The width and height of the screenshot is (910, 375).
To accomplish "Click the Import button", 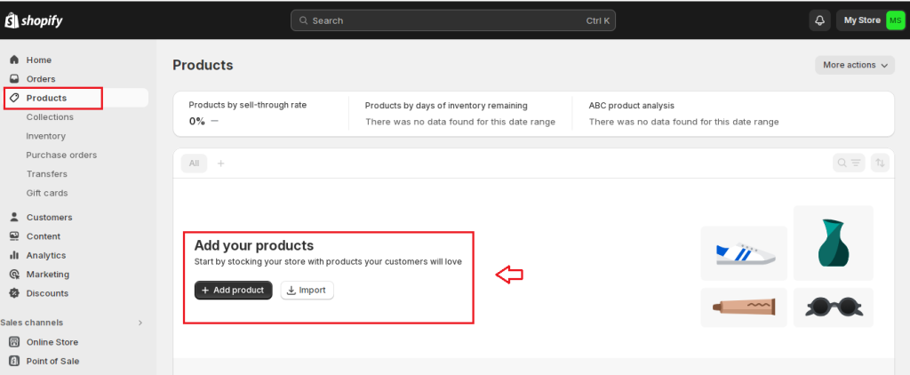I will coord(307,291).
